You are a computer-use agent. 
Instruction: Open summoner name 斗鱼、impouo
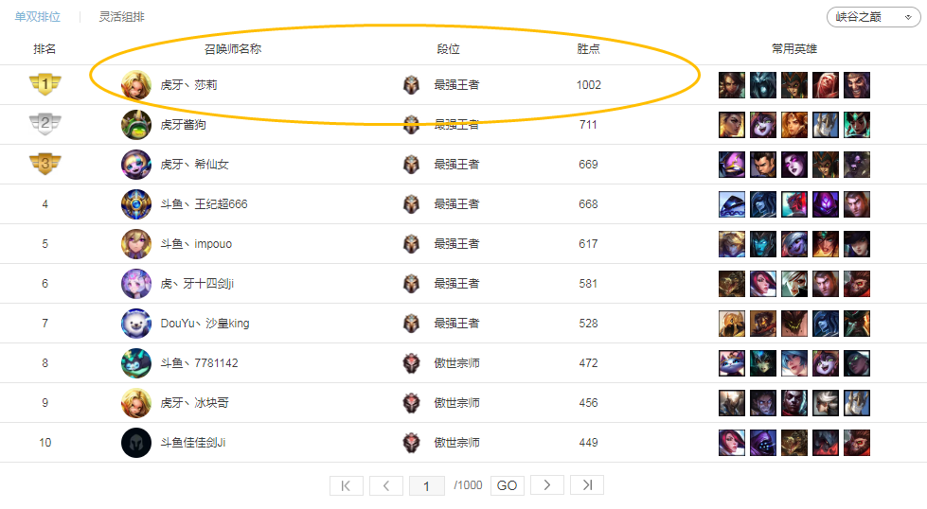click(x=196, y=244)
